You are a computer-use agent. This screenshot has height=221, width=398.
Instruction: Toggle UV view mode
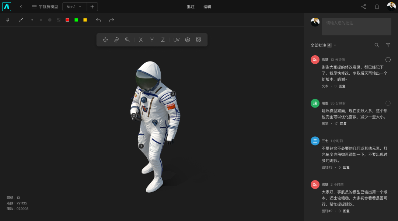tap(177, 40)
